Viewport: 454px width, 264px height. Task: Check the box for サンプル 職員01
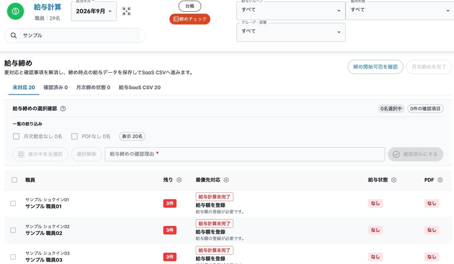[13, 203]
